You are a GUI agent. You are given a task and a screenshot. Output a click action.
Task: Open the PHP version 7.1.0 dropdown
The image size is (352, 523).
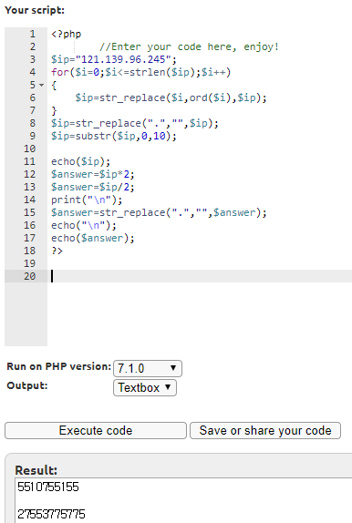tap(148, 369)
